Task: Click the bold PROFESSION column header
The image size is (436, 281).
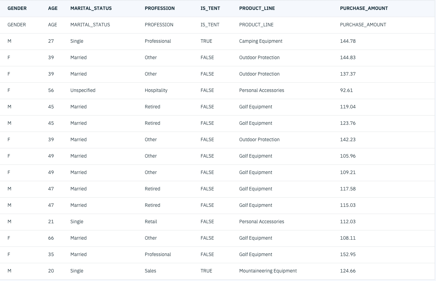Action: point(160,8)
